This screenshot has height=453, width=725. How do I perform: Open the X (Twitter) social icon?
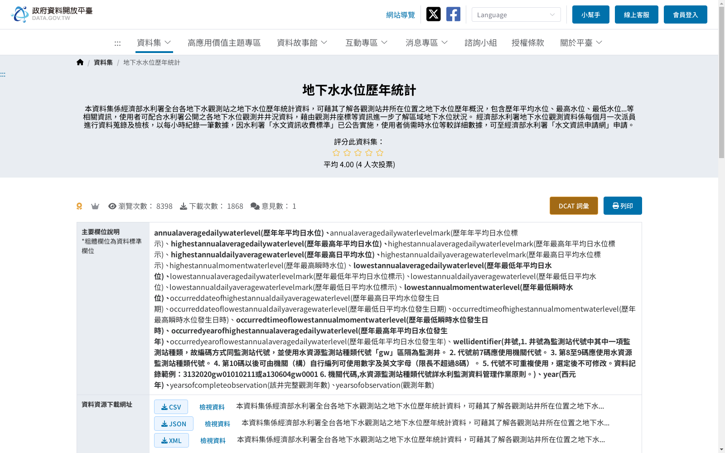click(x=433, y=14)
